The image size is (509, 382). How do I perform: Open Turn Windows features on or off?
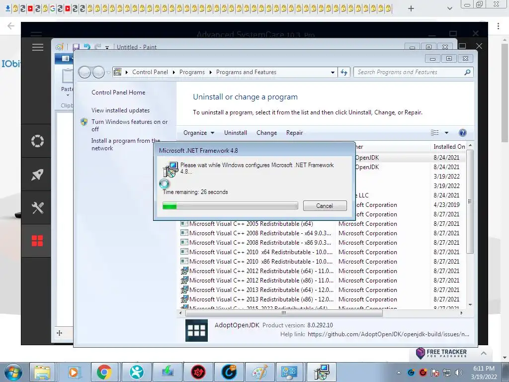point(130,125)
